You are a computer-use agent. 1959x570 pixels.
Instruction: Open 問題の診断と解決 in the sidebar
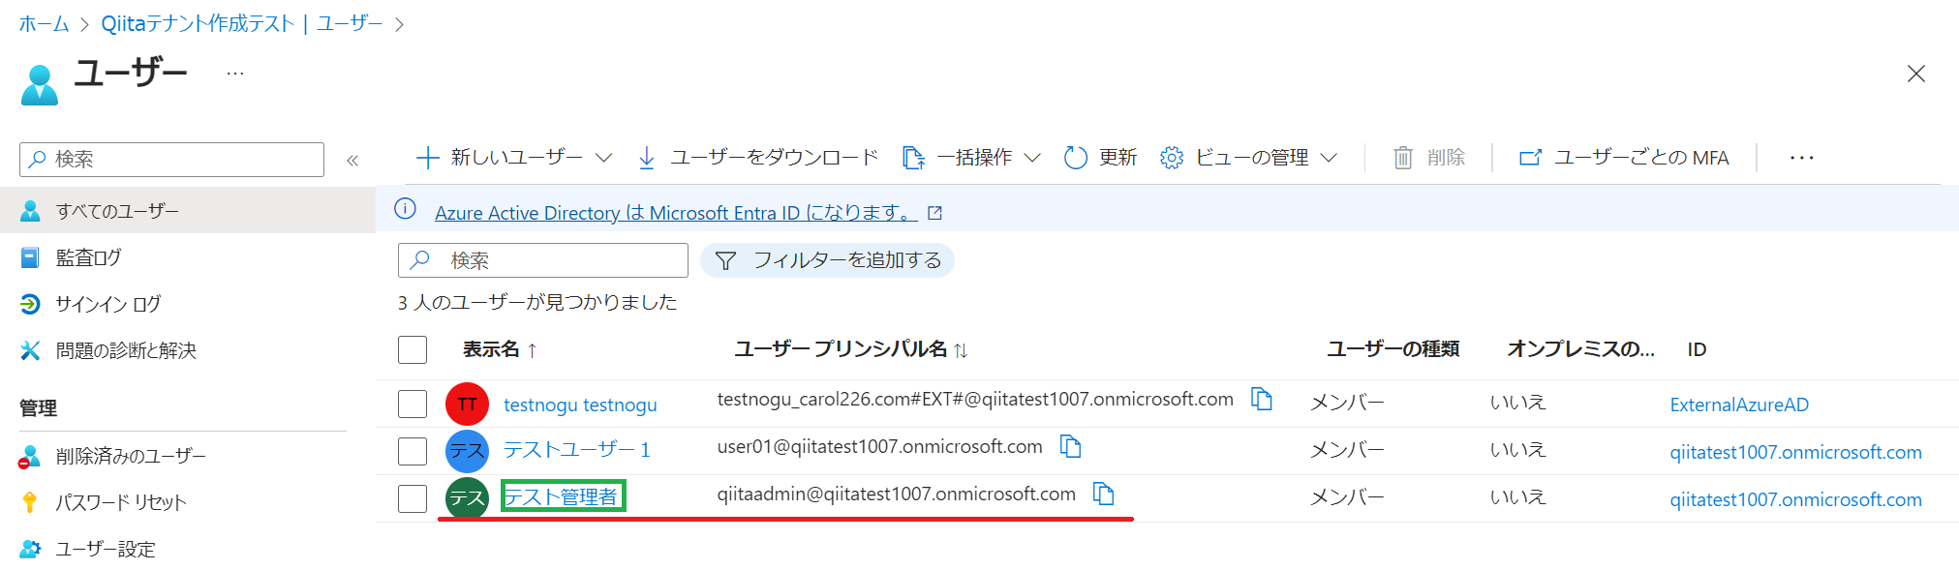126,350
